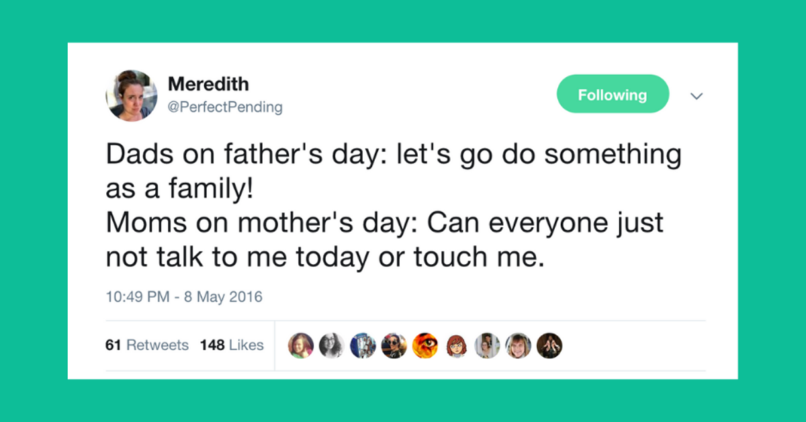The image size is (806, 422).
Task: Click the avatar with sunglasses
Action: 394,345
